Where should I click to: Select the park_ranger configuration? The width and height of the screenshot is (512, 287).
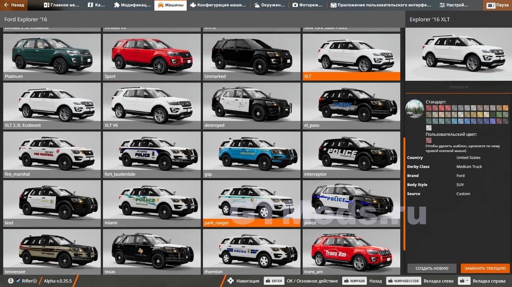[x=252, y=204]
